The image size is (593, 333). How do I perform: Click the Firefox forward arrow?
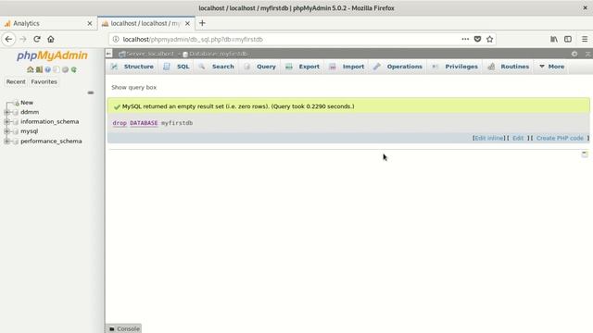[22, 39]
